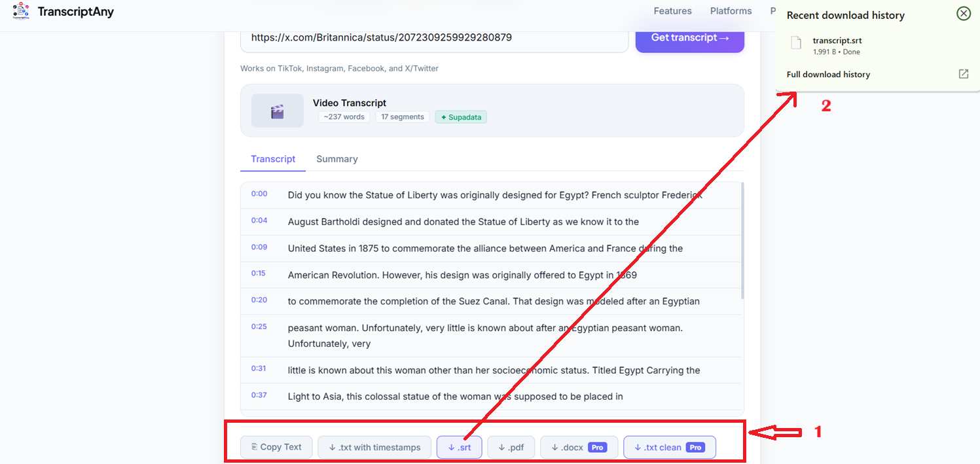This screenshot has height=464, width=980.
Task: Jump to the 0:04 timestamp
Action: pos(259,221)
